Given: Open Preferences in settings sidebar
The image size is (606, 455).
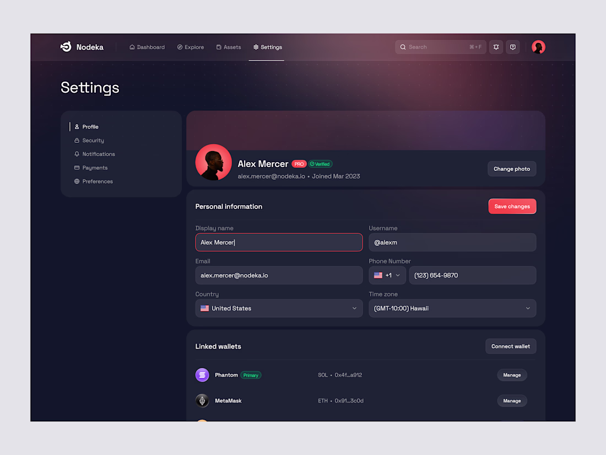Looking at the screenshot, I should click(94, 181).
